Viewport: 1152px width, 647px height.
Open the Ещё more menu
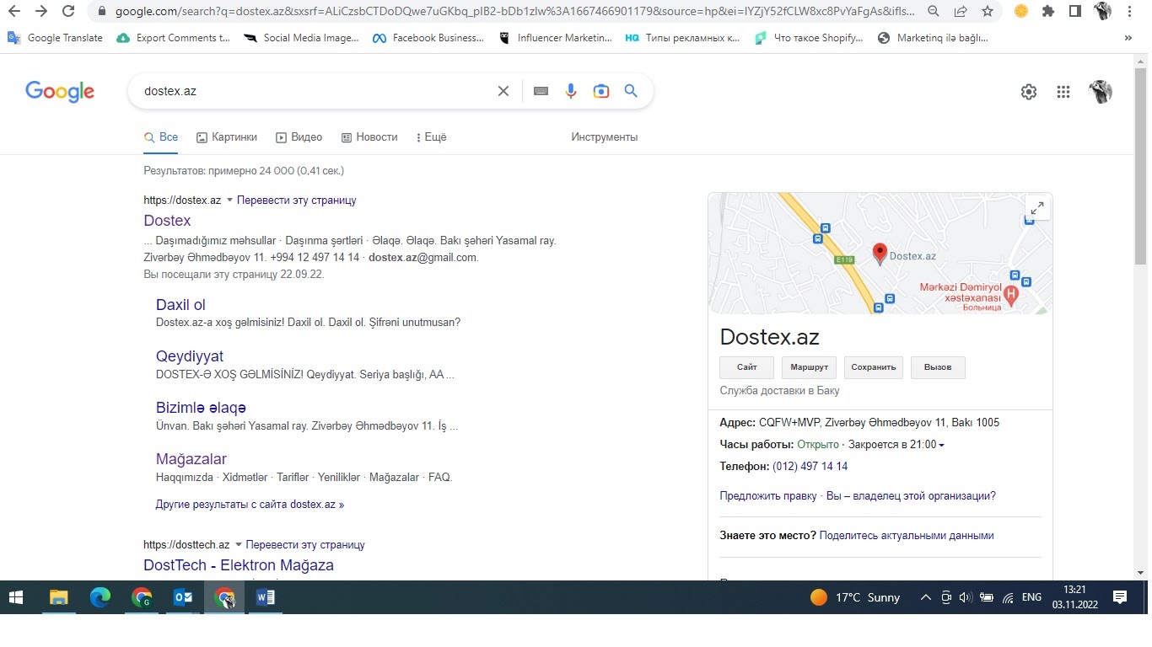[x=432, y=137]
